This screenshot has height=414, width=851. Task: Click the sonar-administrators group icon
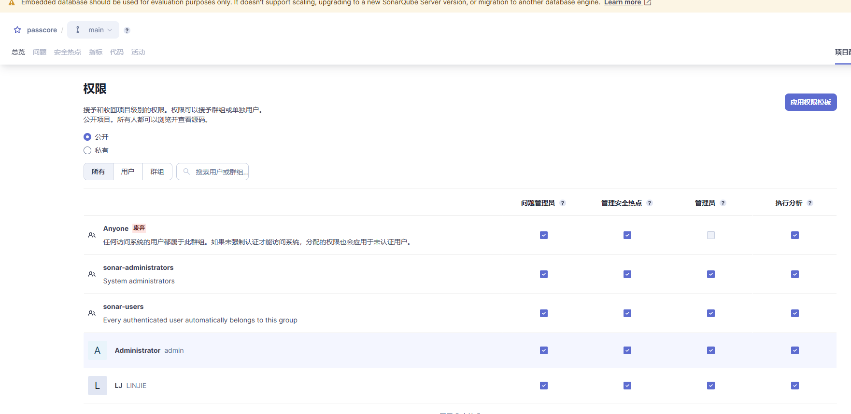click(92, 274)
